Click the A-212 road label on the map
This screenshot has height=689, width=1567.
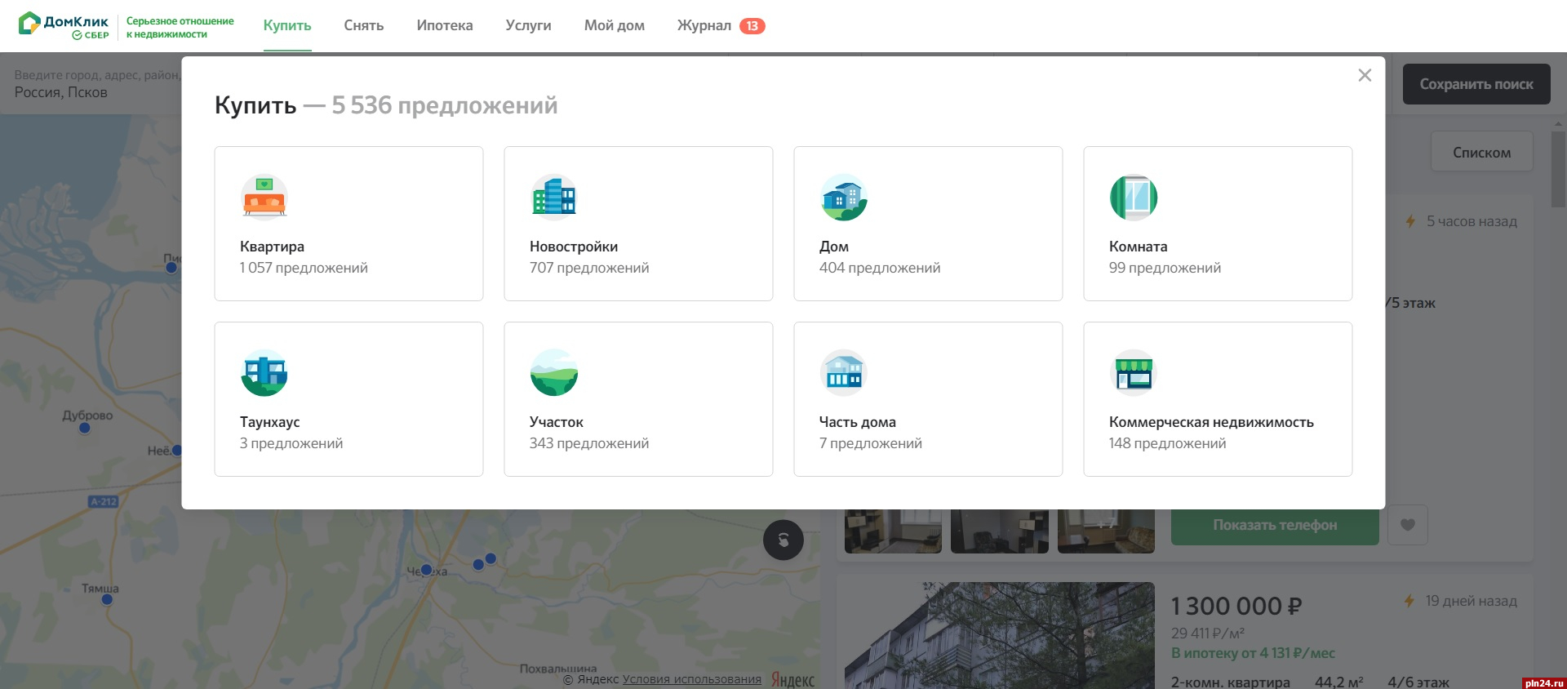[x=104, y=501]
